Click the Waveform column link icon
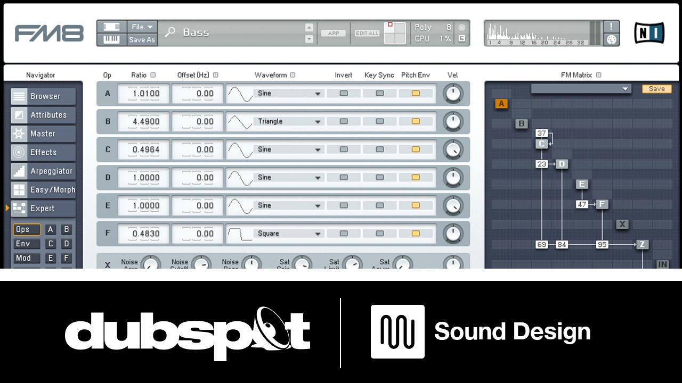The width and height of the screenshot is (682, 383). (x=293, y=75)
